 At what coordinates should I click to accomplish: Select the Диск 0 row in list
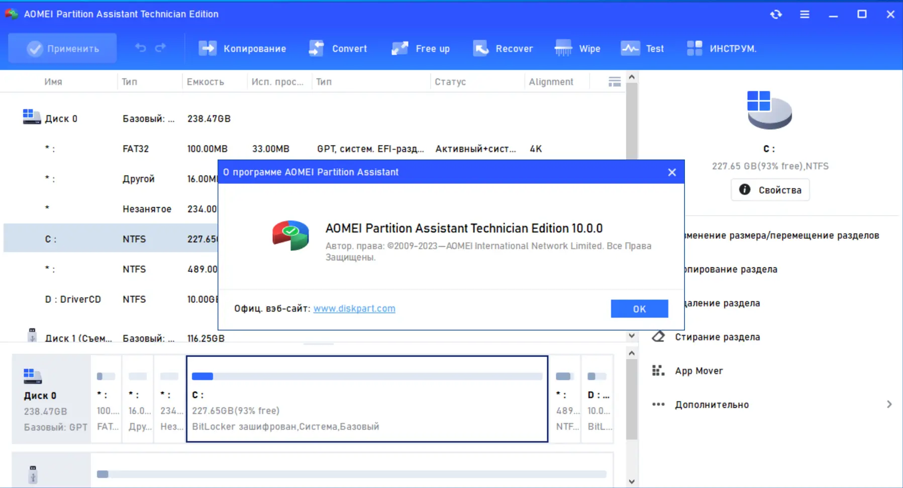(314, 119)
